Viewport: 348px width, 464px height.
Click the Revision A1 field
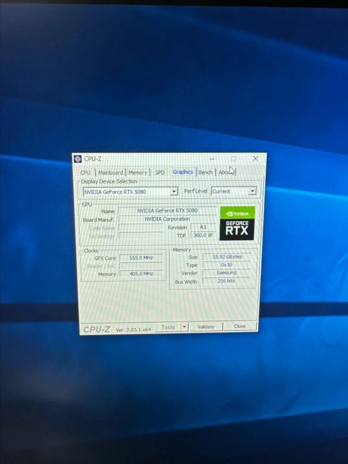tap(203, 227)
